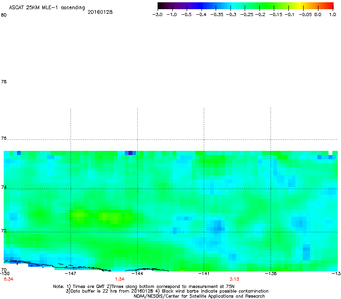Click the red pass time '6:34'
The width and height of the screenshot is (341, 299).
[x=8, y=279]
